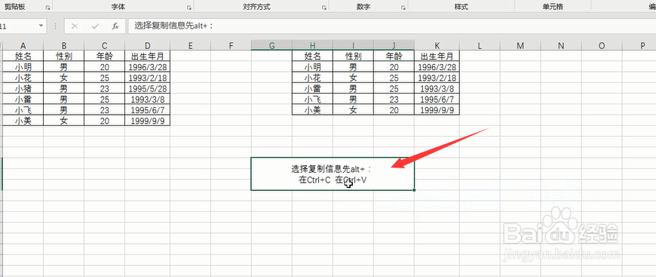The height and width of the screenshot is (277, 656).
Task: Expand the Name Box dropdown arrow
Action: [x=41, y=26]
